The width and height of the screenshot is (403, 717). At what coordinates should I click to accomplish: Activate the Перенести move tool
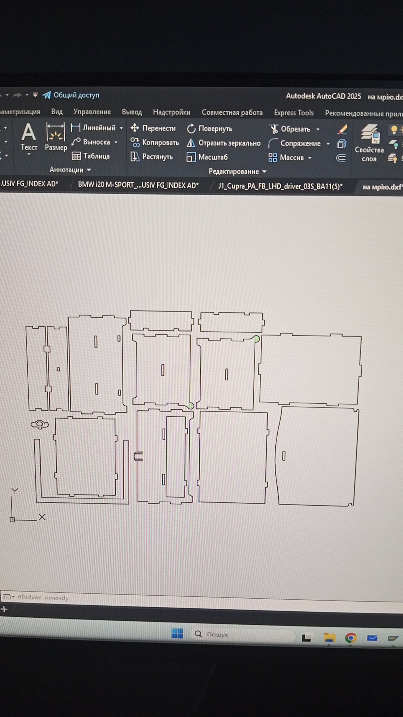pos(153,128)
